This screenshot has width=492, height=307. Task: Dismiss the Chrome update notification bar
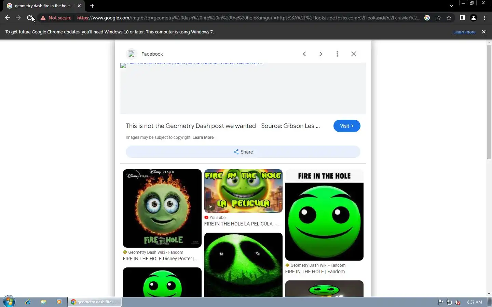483,32
